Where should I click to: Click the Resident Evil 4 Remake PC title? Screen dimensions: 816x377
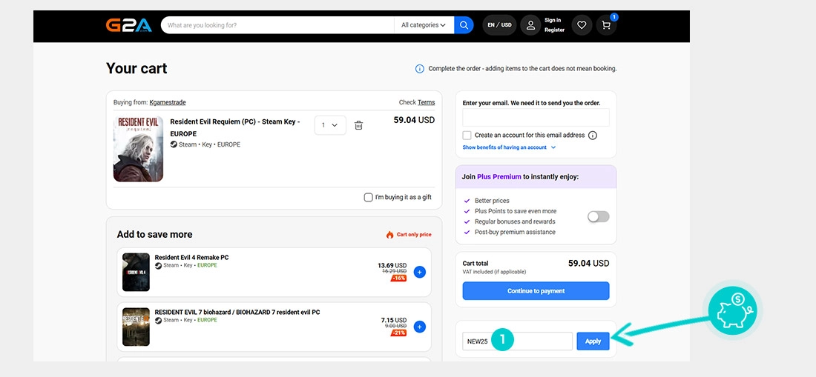coord(191,258)
